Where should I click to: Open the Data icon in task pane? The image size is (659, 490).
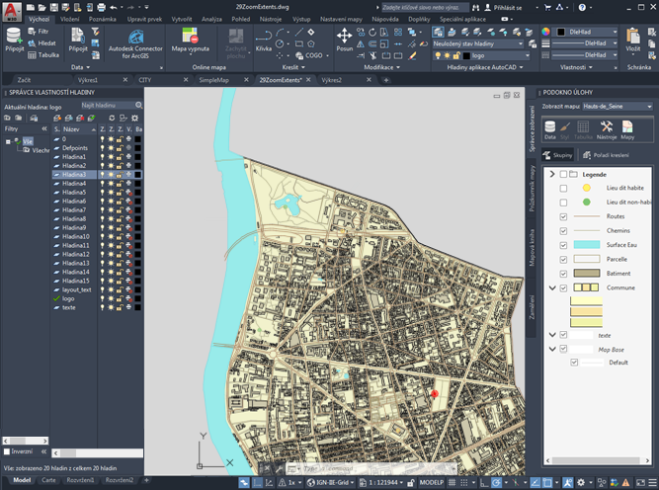point(550,127)
